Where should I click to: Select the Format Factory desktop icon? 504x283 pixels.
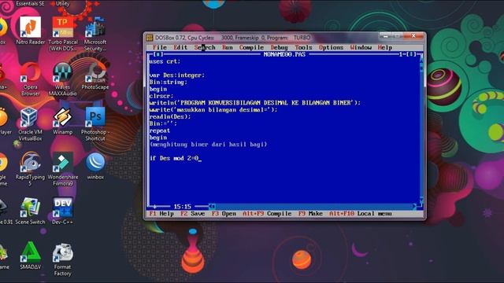click(x=63, y=259)
